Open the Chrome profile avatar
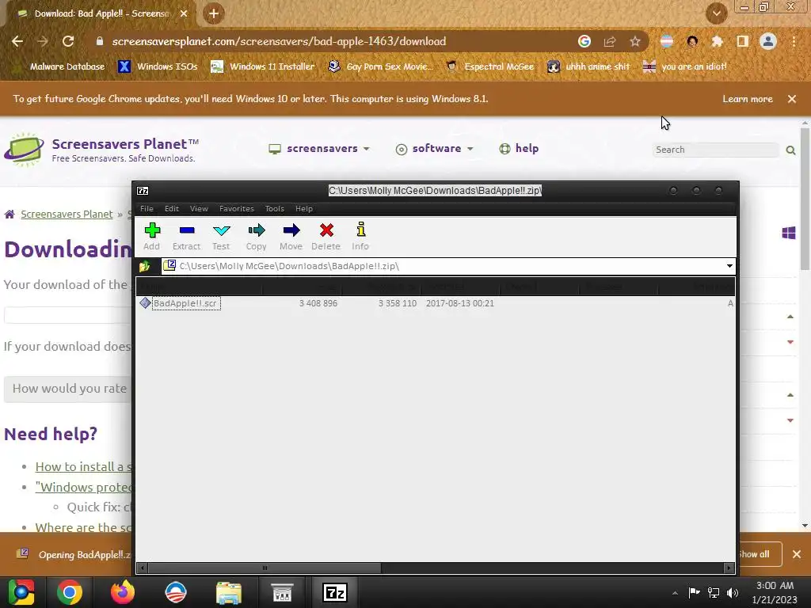 (x=768, y=41)
